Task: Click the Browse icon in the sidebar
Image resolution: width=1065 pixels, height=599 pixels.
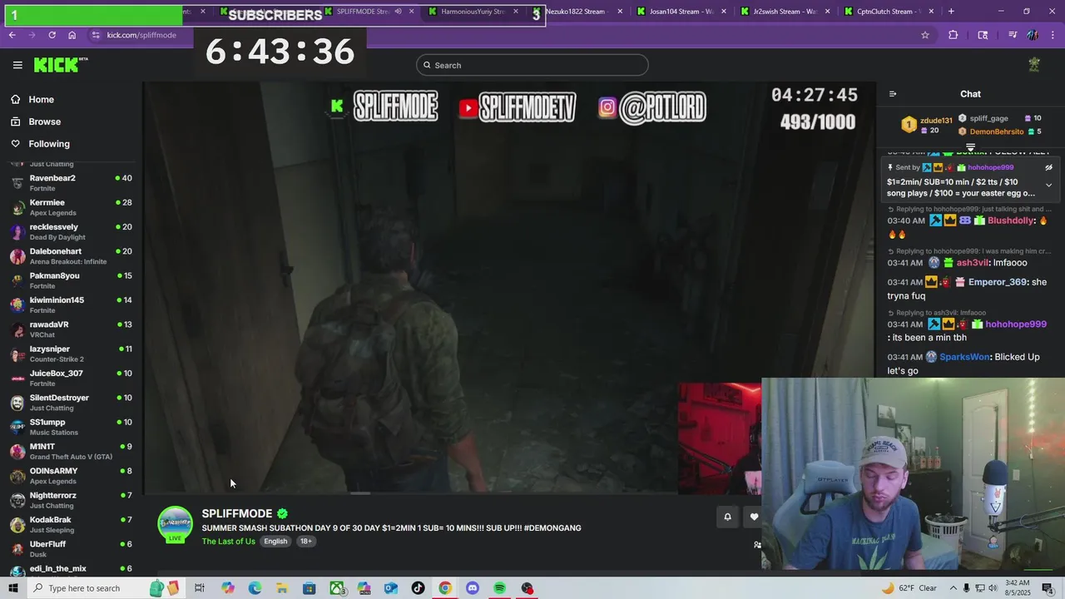Action: [x=15, y=121]
